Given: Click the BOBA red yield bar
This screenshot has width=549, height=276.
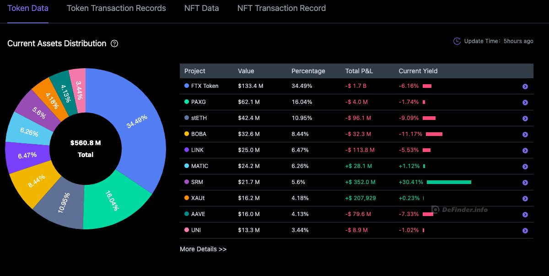Looking at the screenshot, I should coord(434,134).
